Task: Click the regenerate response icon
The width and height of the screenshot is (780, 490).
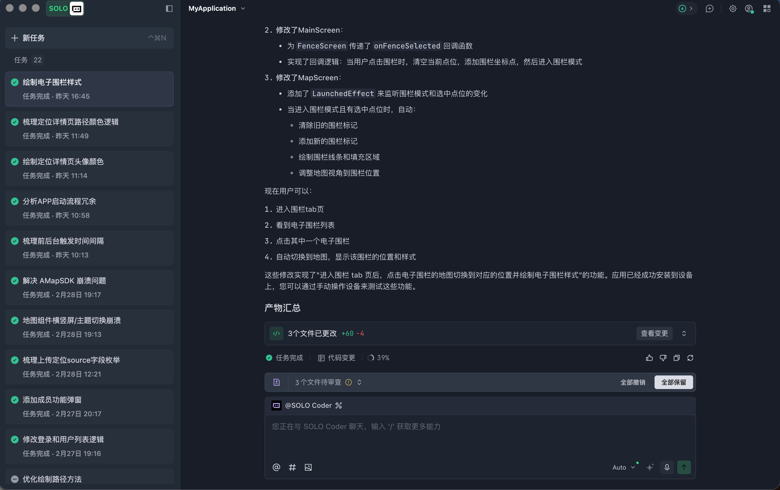Action: click(690, 358)
